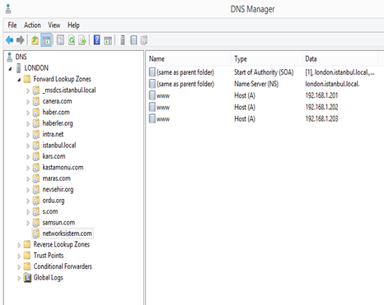The image size is (384, 305).
Task: Click the Properties toolbar icon
Action: pyautogui.click(x=60, y=40)
